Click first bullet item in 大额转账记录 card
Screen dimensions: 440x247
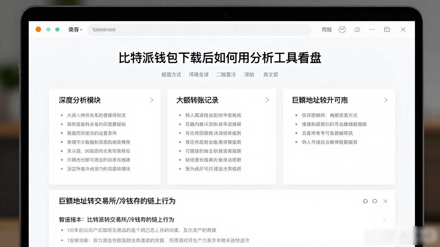coord(213,115)
